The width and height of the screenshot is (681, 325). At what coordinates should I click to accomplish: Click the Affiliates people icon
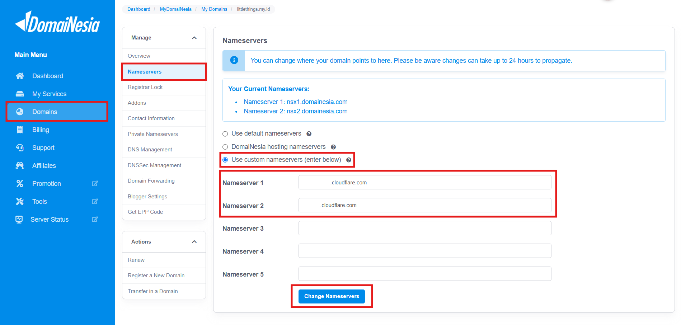20,166
